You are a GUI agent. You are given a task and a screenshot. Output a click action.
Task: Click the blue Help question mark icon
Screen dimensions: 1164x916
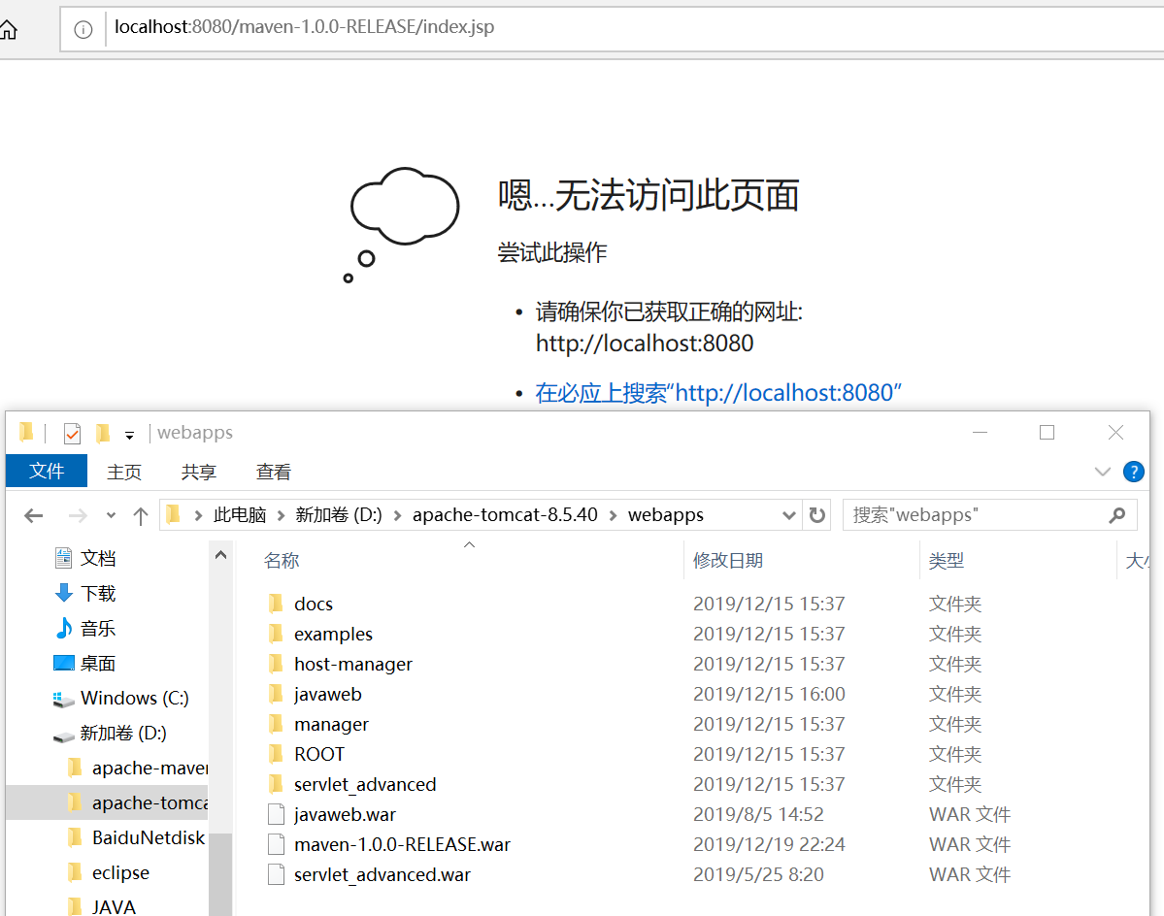[x=1134, y=472]
